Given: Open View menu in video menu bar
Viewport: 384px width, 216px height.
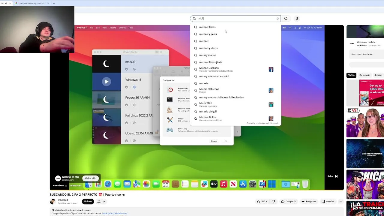Looking at the screenshot, I should pyautogui.click(x=104, y=28).
